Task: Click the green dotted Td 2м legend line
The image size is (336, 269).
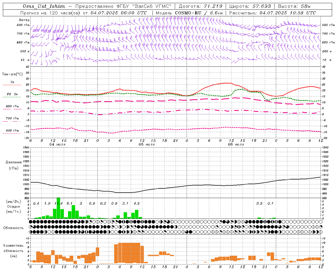Action: [x=12, y=97]
